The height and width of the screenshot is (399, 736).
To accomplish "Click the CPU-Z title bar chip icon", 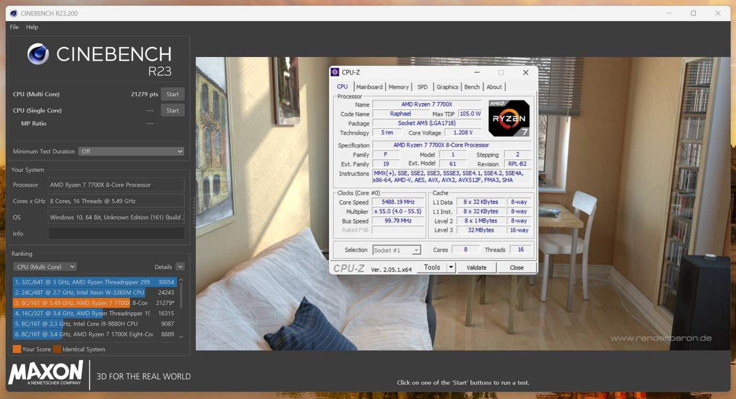I will (x=335, y=72).
